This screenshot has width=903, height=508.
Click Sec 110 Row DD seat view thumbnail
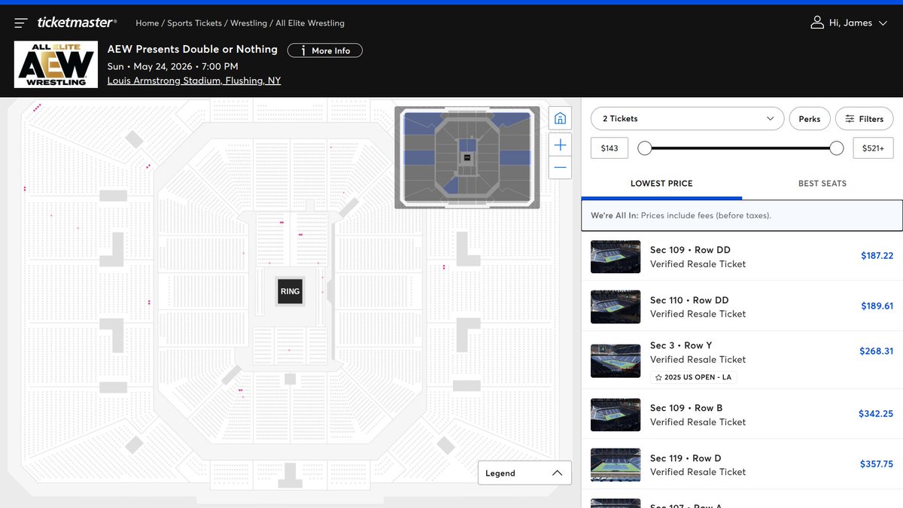616,306
